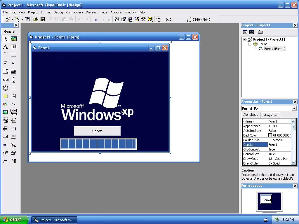Select the Frame control tool
This screenshot has width=299, height=224.
pos(6,55)
